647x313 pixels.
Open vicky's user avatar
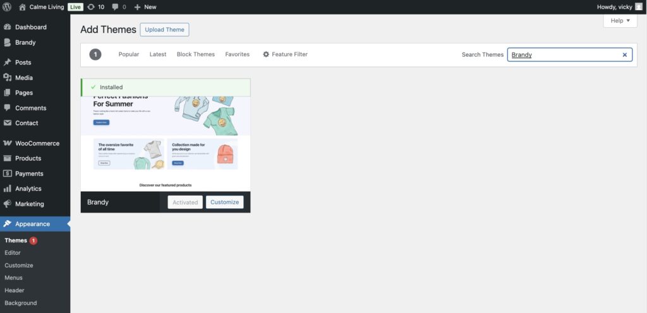(638, 7)
